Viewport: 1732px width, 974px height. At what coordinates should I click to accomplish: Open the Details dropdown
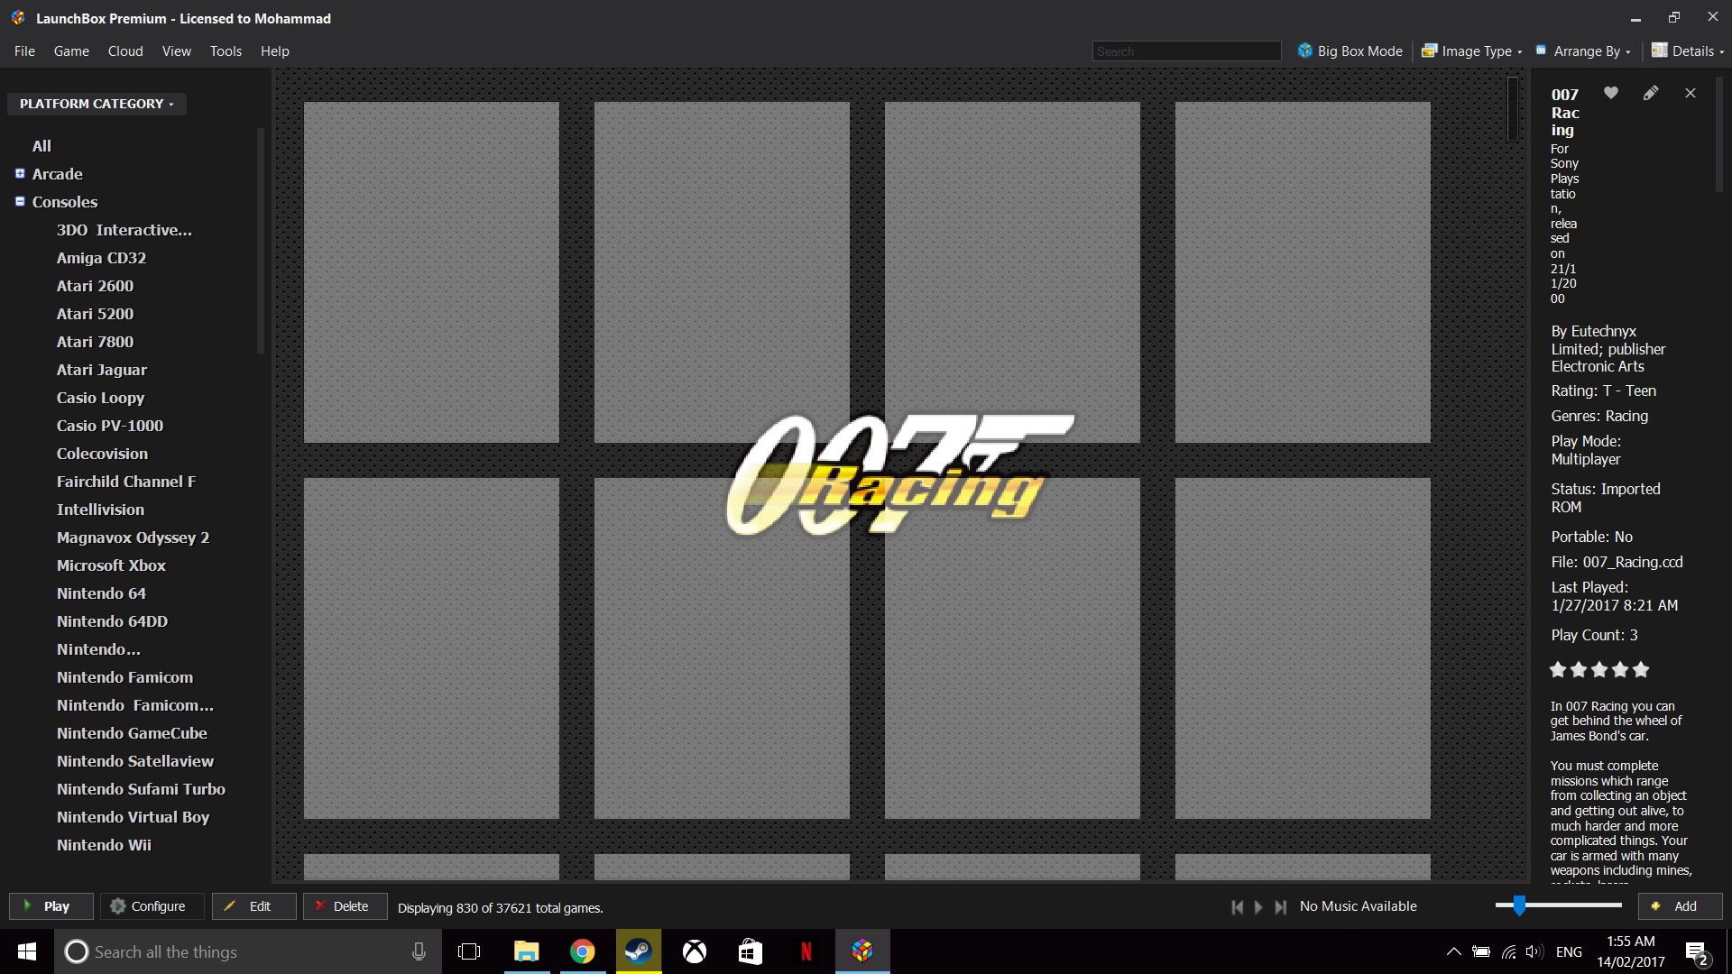pyautogui.click(x=1688, y=51)
